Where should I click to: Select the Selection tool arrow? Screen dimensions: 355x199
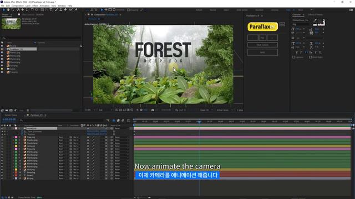4,10
